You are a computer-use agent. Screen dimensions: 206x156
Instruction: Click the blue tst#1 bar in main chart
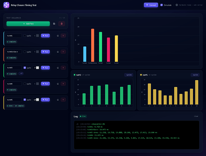click(x=85, y=54)
